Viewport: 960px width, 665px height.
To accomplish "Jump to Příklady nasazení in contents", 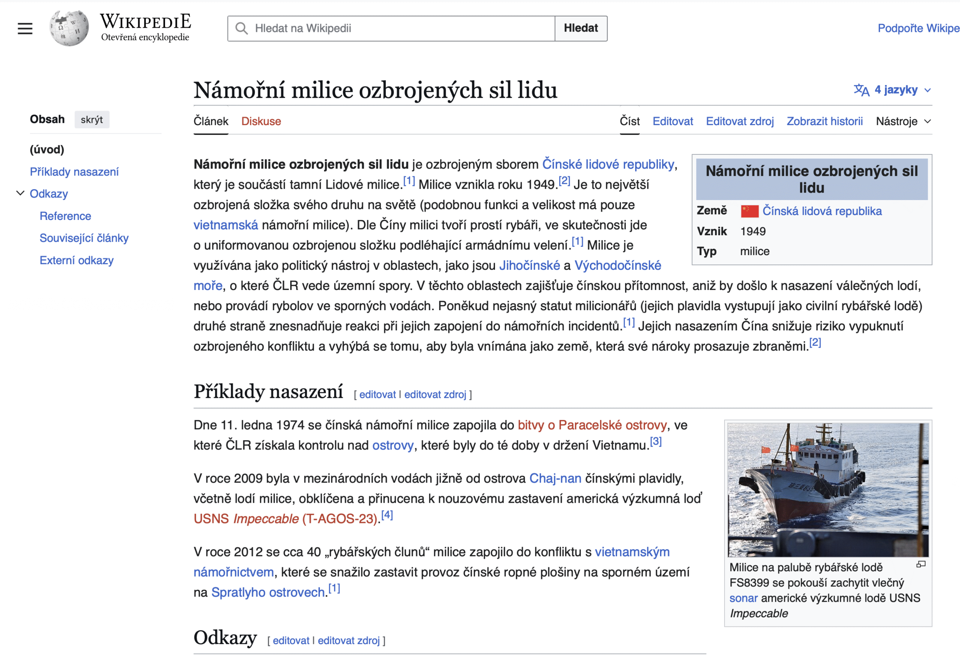I will coord(74,172).
